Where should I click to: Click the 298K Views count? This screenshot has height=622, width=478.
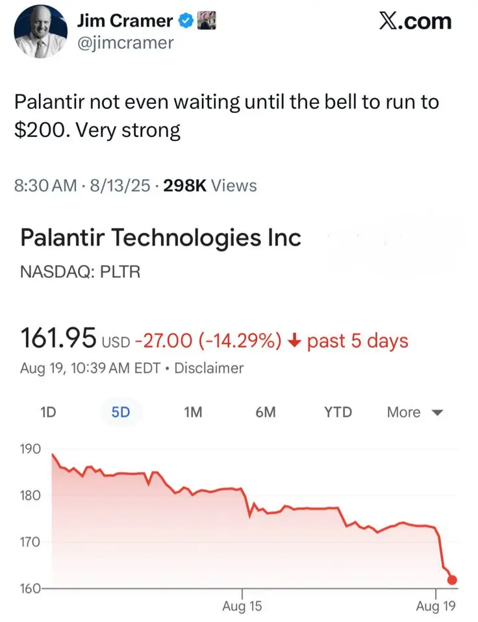click(210, 185)
